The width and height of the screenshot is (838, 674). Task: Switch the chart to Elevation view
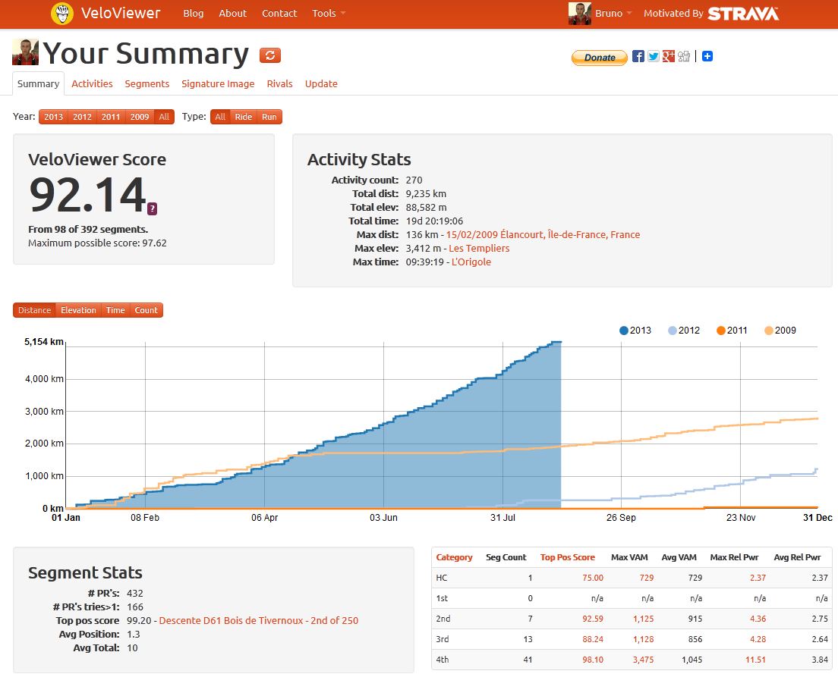(78, 310)
